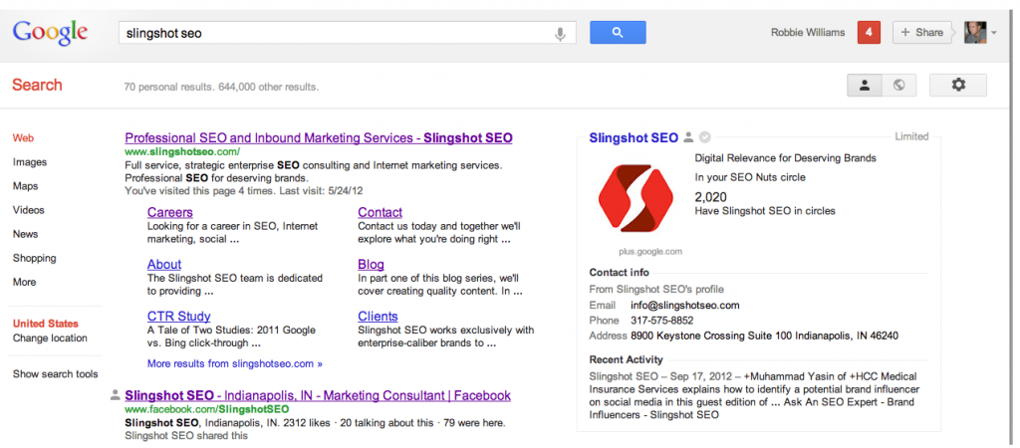This screenshot has width=1020, height=448.
Task: Click the Slingshot SEO red logo thumbnail
Action: pyautogui.click(x=636, y=198)
